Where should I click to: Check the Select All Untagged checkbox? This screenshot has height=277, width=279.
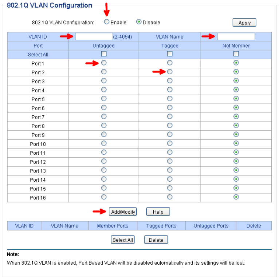pos(104,54)
